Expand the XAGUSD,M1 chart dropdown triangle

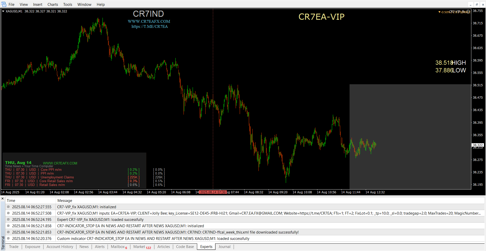(x=3, y=11)
